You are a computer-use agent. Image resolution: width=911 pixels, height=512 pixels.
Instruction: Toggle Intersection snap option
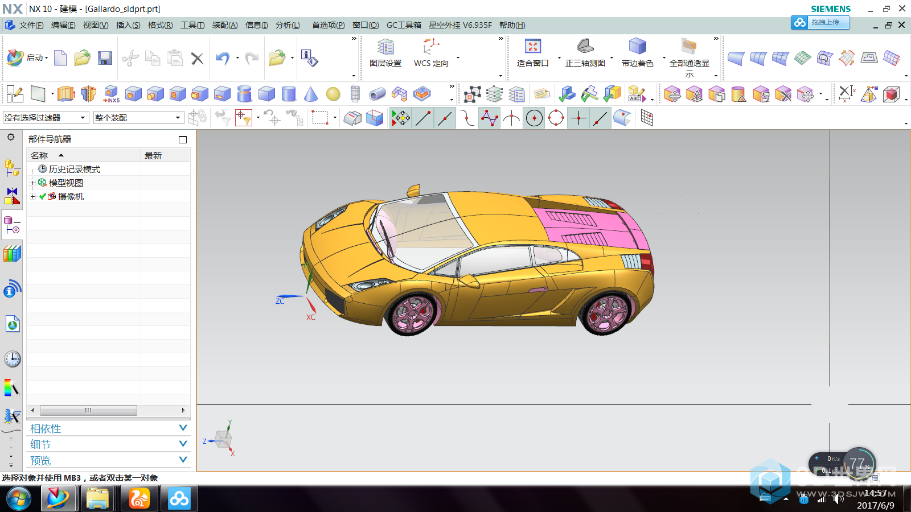511,118
